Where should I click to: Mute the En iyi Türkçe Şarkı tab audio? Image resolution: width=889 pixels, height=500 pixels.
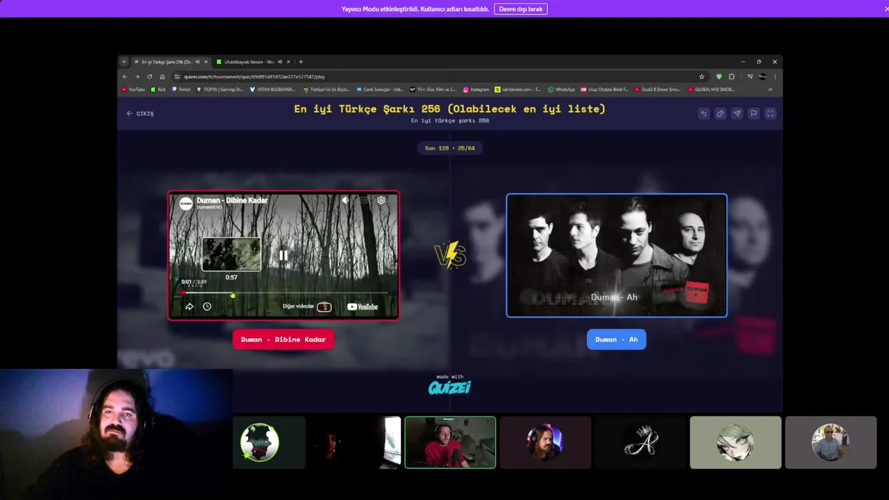point(197,62)
